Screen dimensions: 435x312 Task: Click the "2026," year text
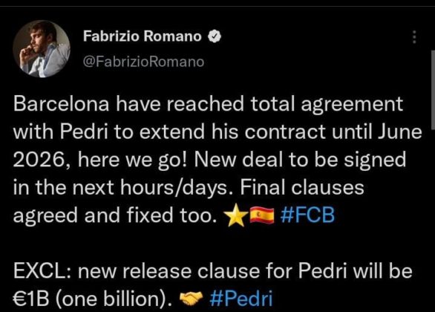[42, 160]
